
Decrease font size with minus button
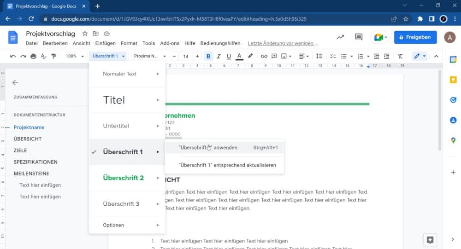[174, 56]
